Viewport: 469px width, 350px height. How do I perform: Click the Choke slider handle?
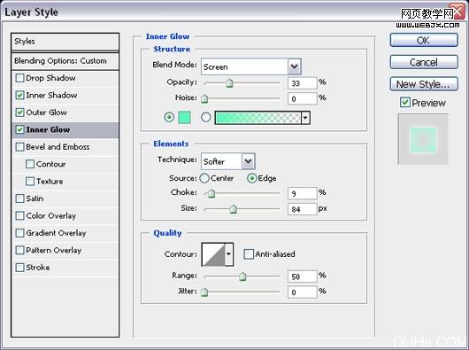point(211,194)
